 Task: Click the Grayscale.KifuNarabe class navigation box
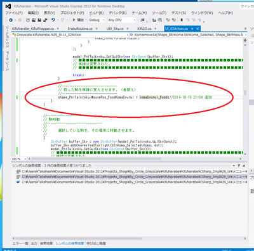[x=70, y=35]
